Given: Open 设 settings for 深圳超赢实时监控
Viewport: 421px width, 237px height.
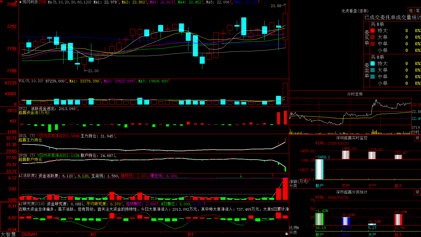Looking at the screenshot, I should pyautogui.click(x=418, y=138).
